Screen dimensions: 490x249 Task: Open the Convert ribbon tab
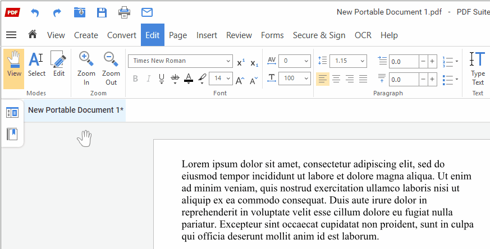[x=122, y=35]
